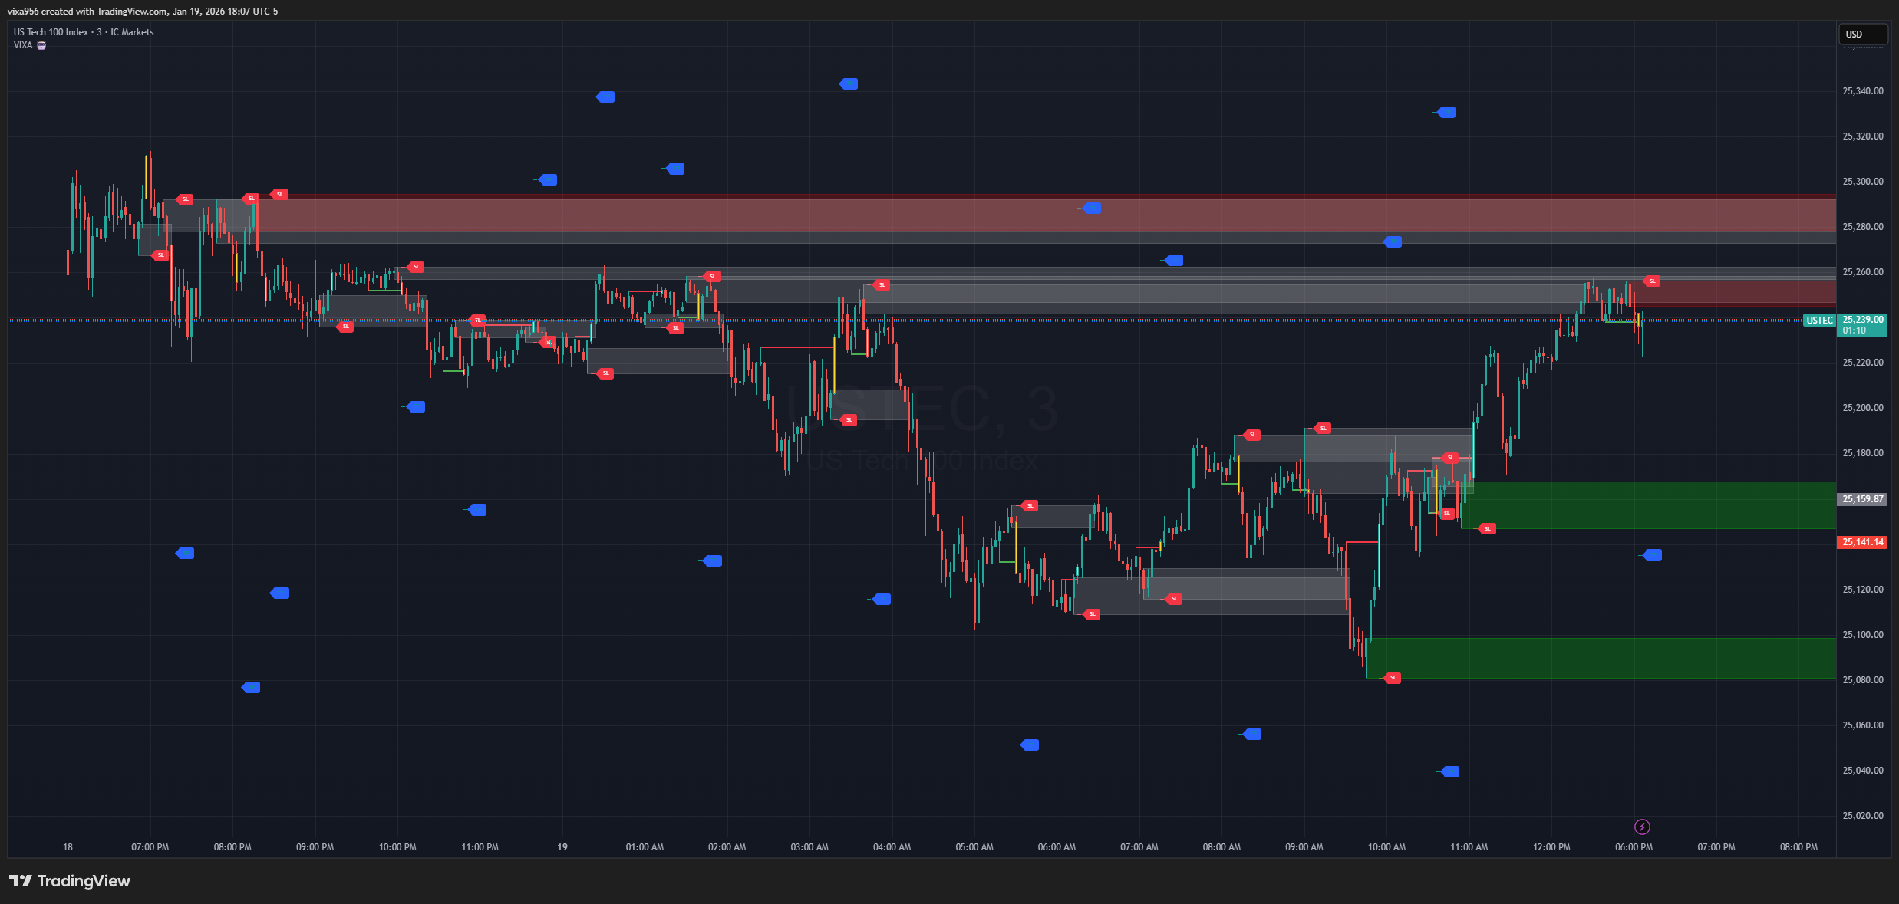Click the day 19 label on time axis
Image resolution: width=1899 pixels, height=904 pixels.
pyautogui.click(x=562, y=847)
